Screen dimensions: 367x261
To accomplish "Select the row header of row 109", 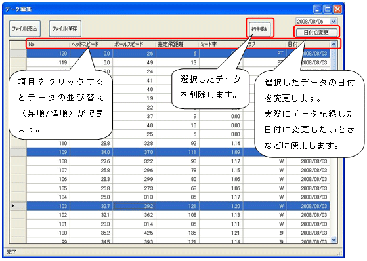I will pos(18,152).
